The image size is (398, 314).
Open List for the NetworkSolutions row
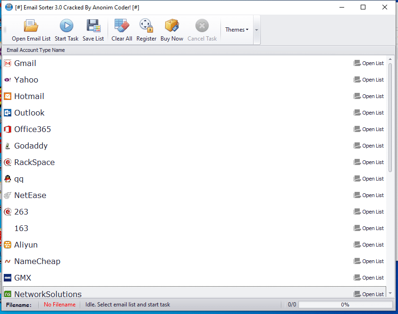(x=369, y=294)
